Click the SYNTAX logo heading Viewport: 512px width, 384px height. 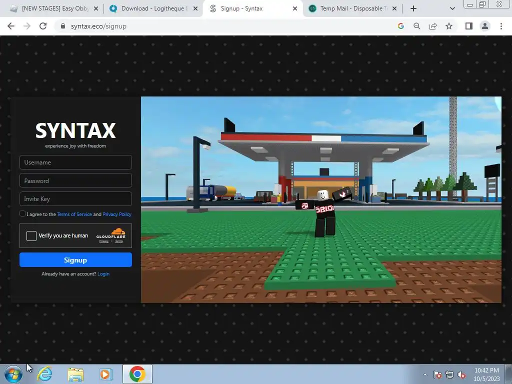[x=75, y=130]
